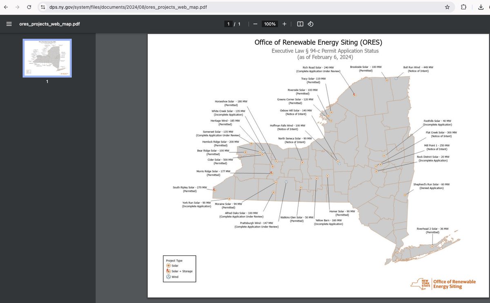Click the 'Horseshoe Solar - 180 MW' label
490x303 pixels.
pyautogui.click(x=231, y=101)
